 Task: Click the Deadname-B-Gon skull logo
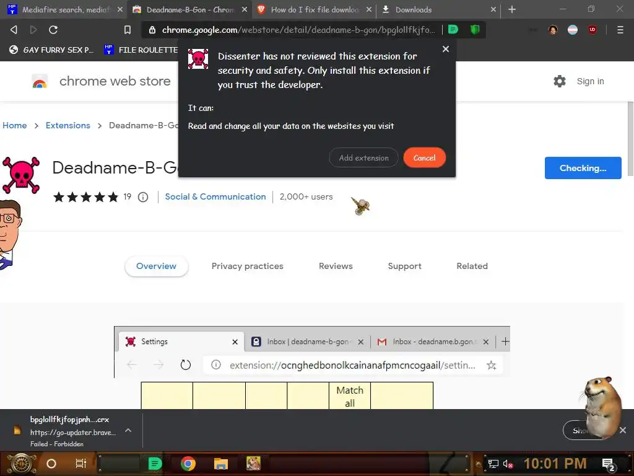[x=21, y=175]
